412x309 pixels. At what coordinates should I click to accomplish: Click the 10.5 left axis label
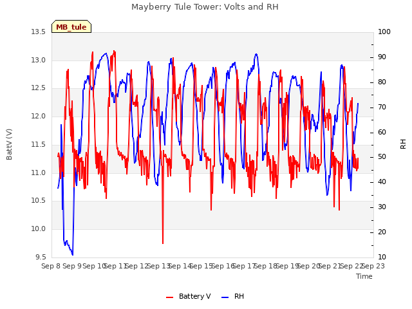coord(39,200)
